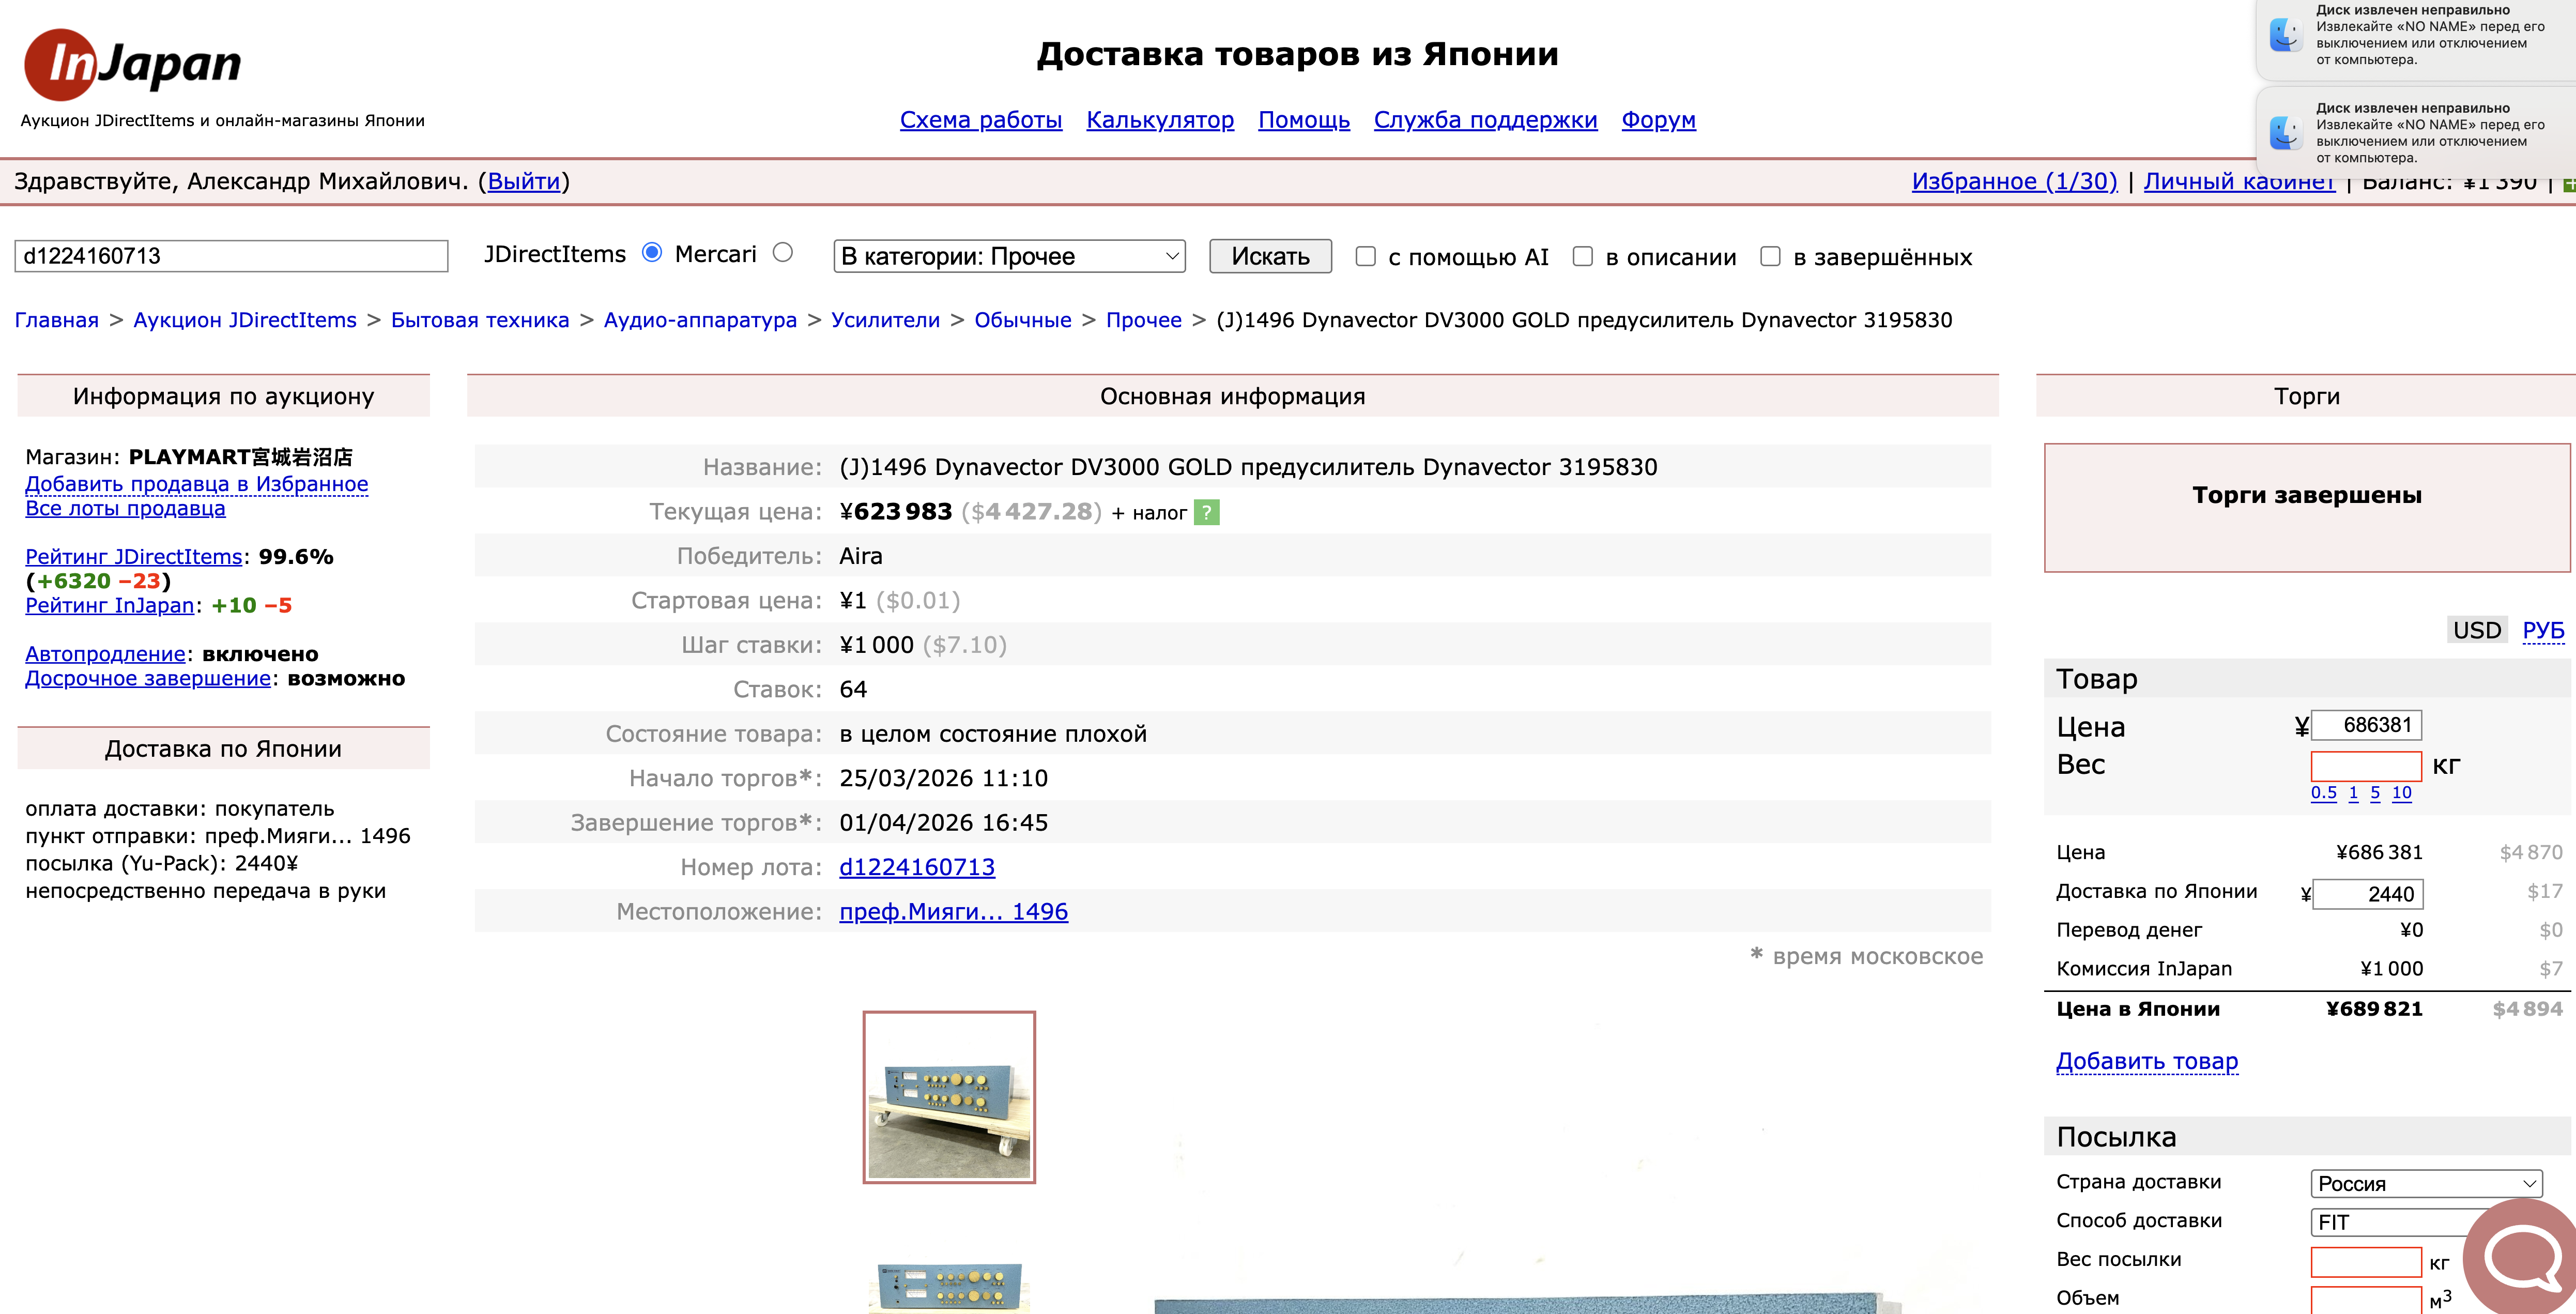
Task: Open the 'Форум' menu link
Action: tap(1658, 120)
